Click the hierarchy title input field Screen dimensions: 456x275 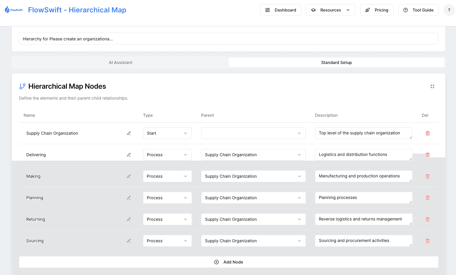tap(229, 39)
